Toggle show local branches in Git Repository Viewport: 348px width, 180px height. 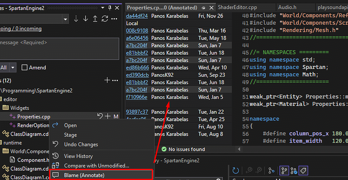pos(284,171)
